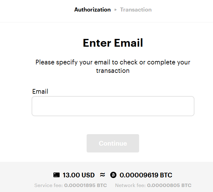The image size is (213, 192).
Task: Click the arrow between Authorization and Transaction
Action: [116, 10]
